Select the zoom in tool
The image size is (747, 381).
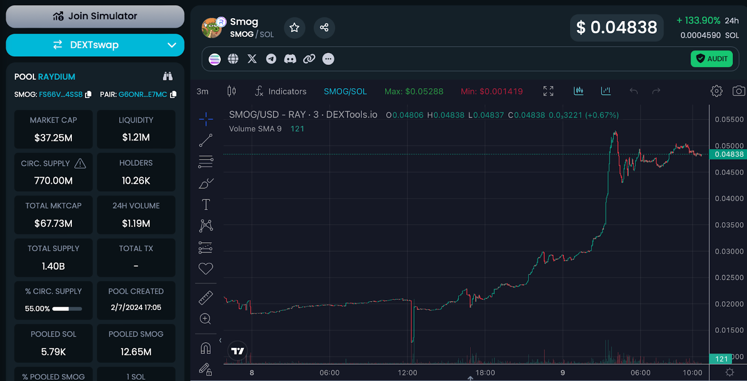click(206, 319)
